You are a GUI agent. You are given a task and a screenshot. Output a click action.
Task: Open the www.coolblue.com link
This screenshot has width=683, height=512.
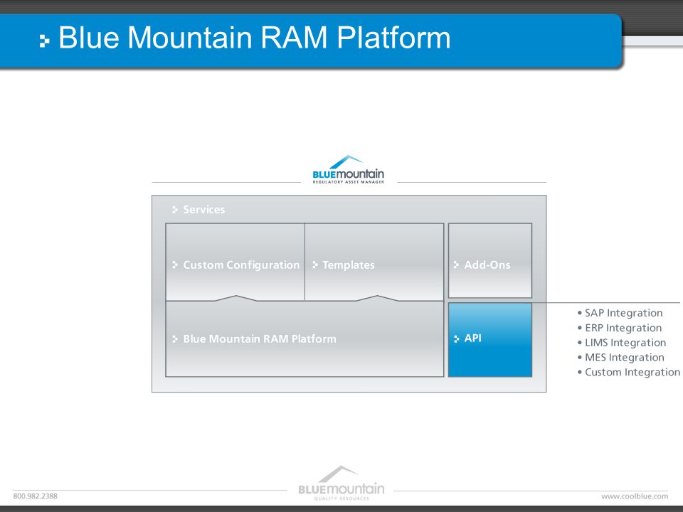pos(634,496)
